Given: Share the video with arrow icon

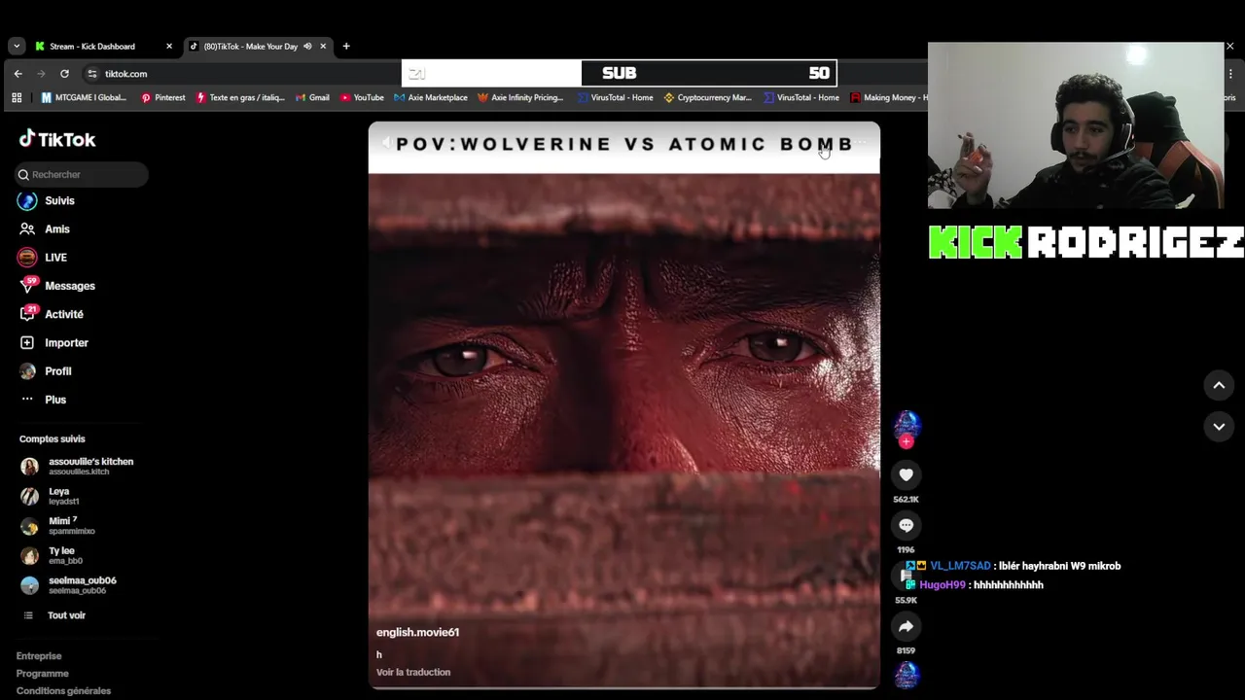Looking at the screenshot, I should coord(907,626).
